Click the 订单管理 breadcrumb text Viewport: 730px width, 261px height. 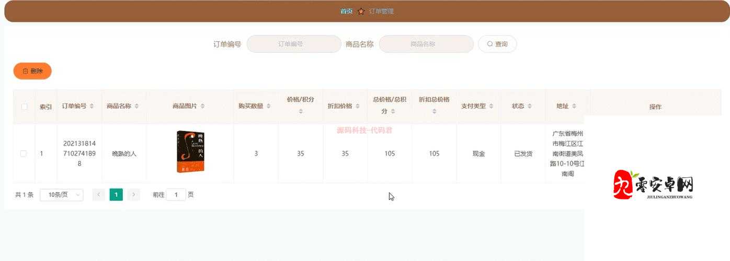pyautogui.click(x=381, y=11)
